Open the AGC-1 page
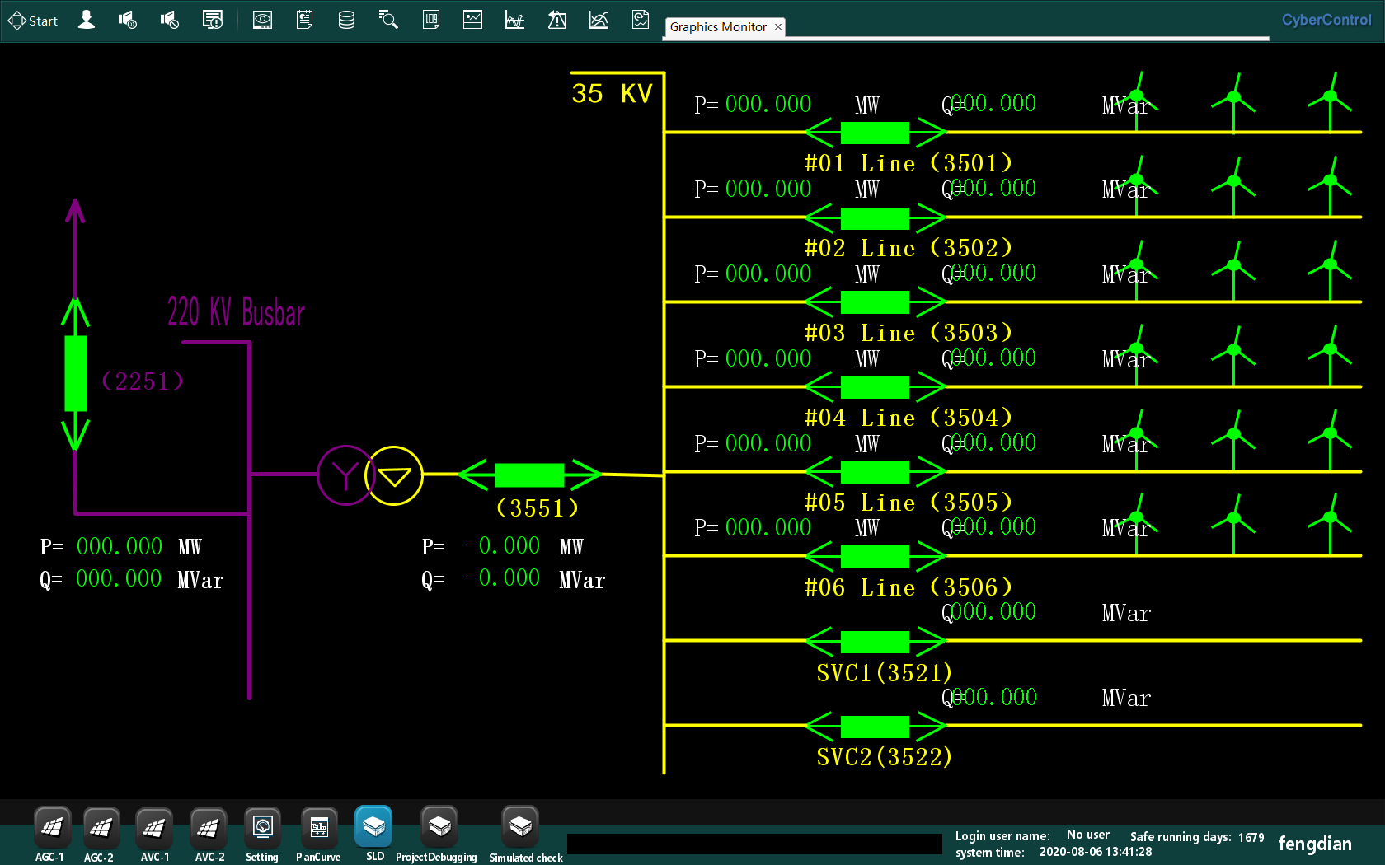The height and width of the screenshot is (865, 1385). [x=51, y=828]
